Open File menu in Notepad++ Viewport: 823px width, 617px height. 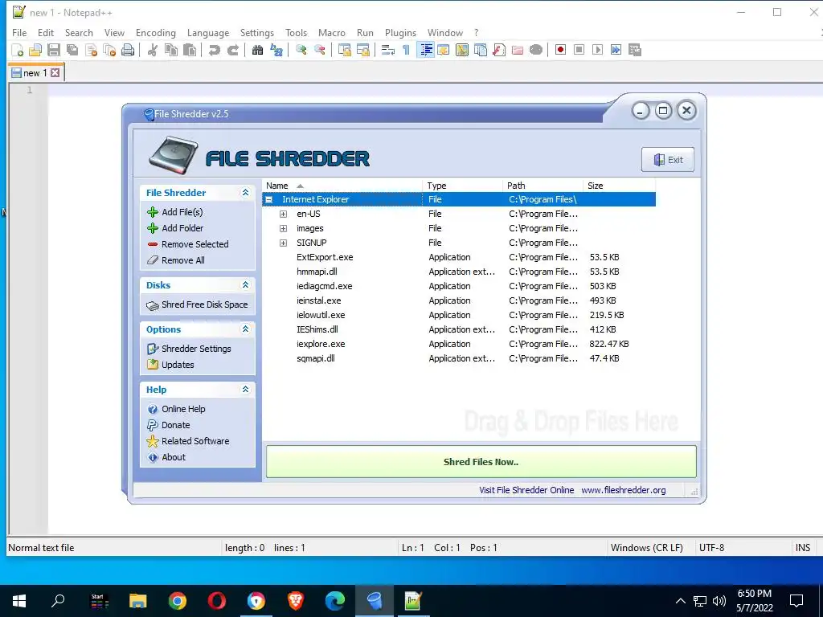(x=19, y=32)
